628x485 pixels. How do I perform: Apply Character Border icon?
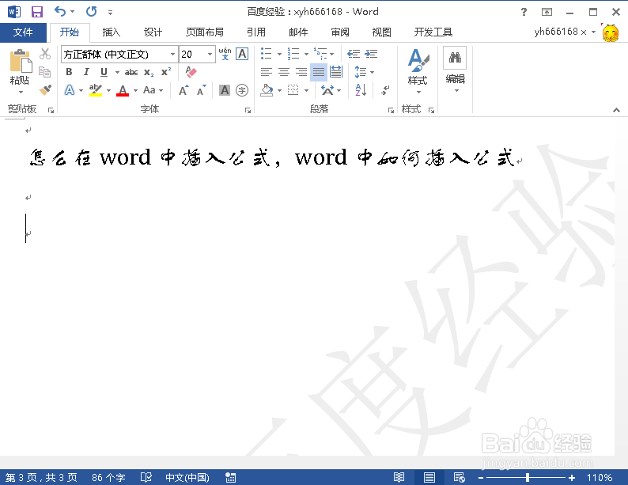click(x=242, y=54)
